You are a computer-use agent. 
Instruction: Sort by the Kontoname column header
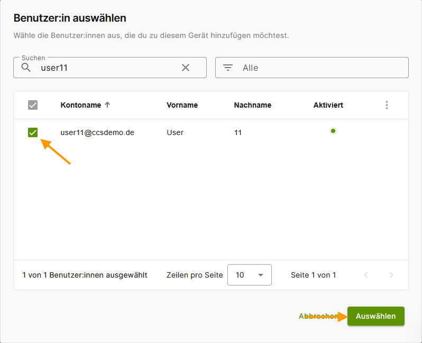(81, 105)
